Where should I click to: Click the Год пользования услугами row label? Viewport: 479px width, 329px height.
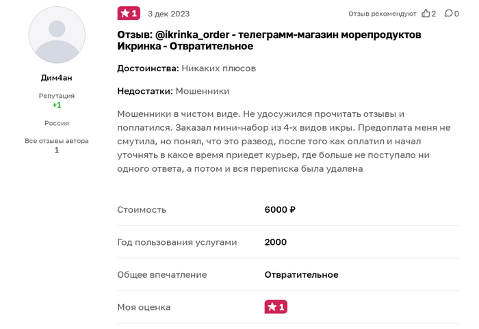pos(177,242)
